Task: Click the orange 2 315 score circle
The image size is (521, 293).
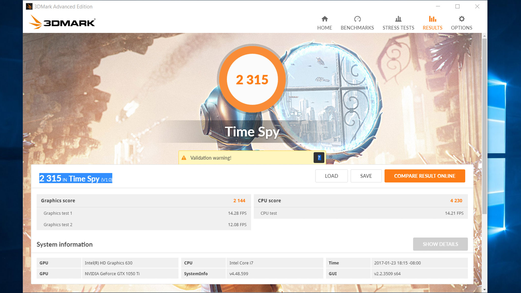Action: [252, 79]
